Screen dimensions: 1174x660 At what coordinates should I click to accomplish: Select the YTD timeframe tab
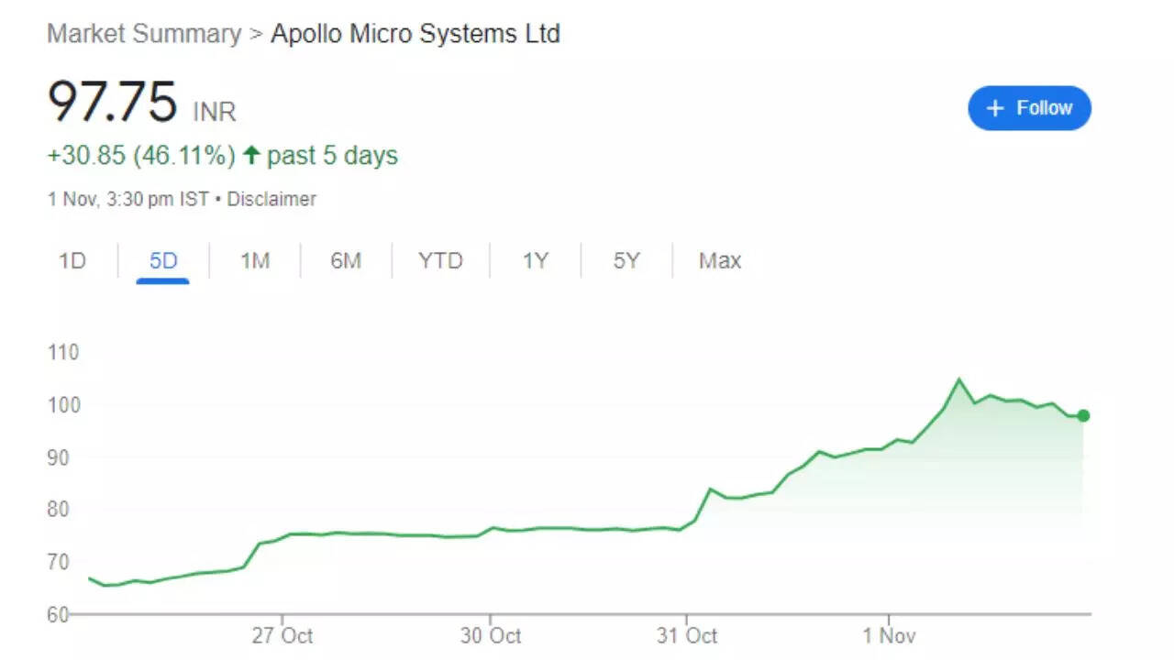pyautogui.click(x=440, y=261)
